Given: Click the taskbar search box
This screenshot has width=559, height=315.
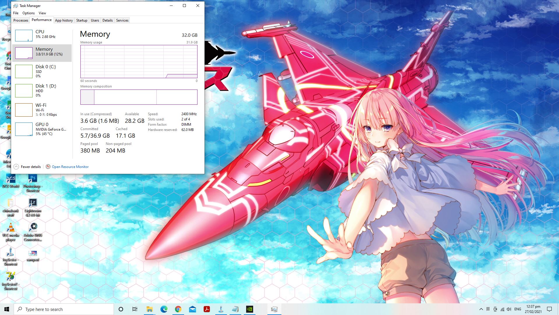Looking at the screenshot, I should [x=64, y=309].
